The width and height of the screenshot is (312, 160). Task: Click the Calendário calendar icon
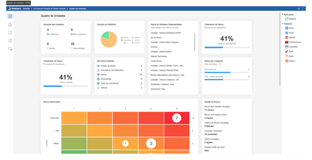pos(287,47)
